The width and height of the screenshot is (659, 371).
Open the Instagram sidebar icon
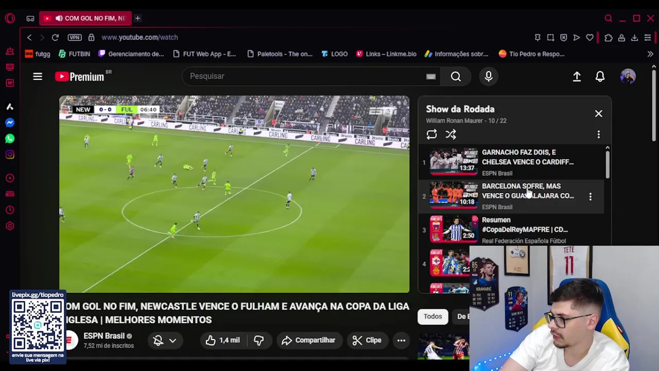click(10, 155)
